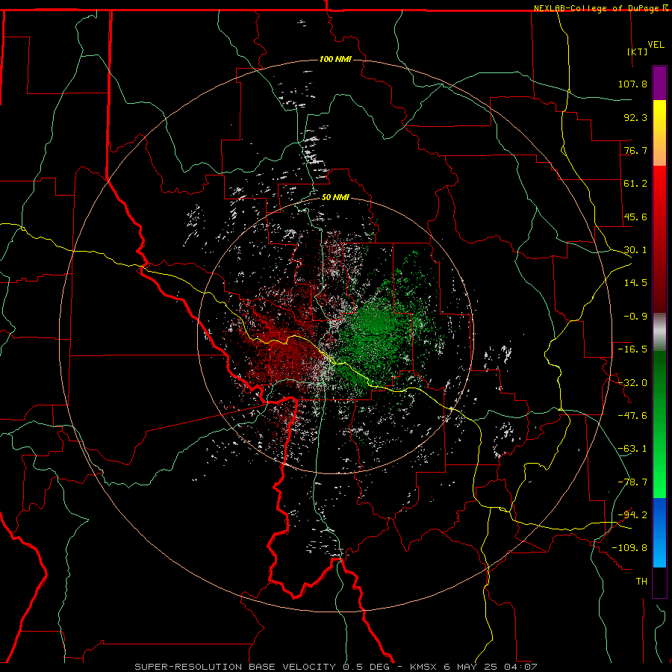Click the 50 NMI range ring label
The height and width of the screenshot is (672, 672).
point(335,198)
